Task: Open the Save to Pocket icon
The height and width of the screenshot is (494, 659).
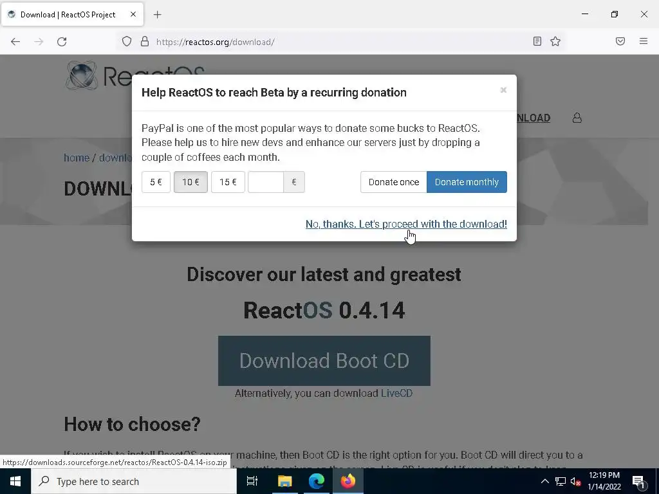Action: (x=620, y=41)
